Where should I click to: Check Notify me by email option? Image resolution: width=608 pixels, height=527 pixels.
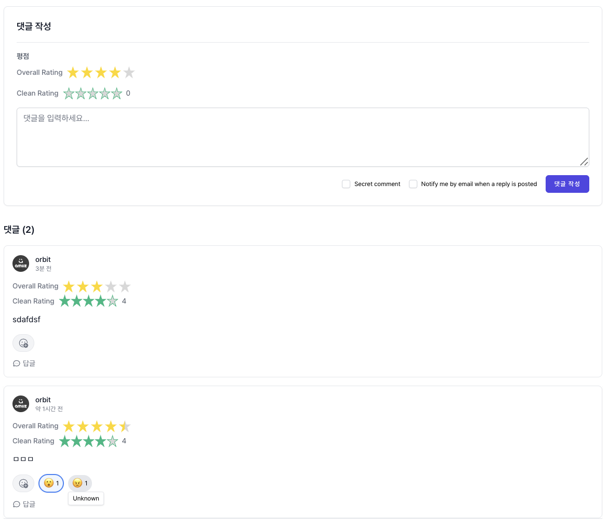tap(413, 184)
